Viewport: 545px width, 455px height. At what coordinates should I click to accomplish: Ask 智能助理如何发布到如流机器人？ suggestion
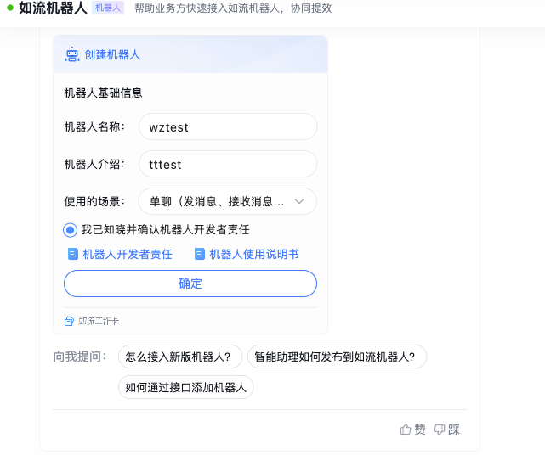click(336, 357)
